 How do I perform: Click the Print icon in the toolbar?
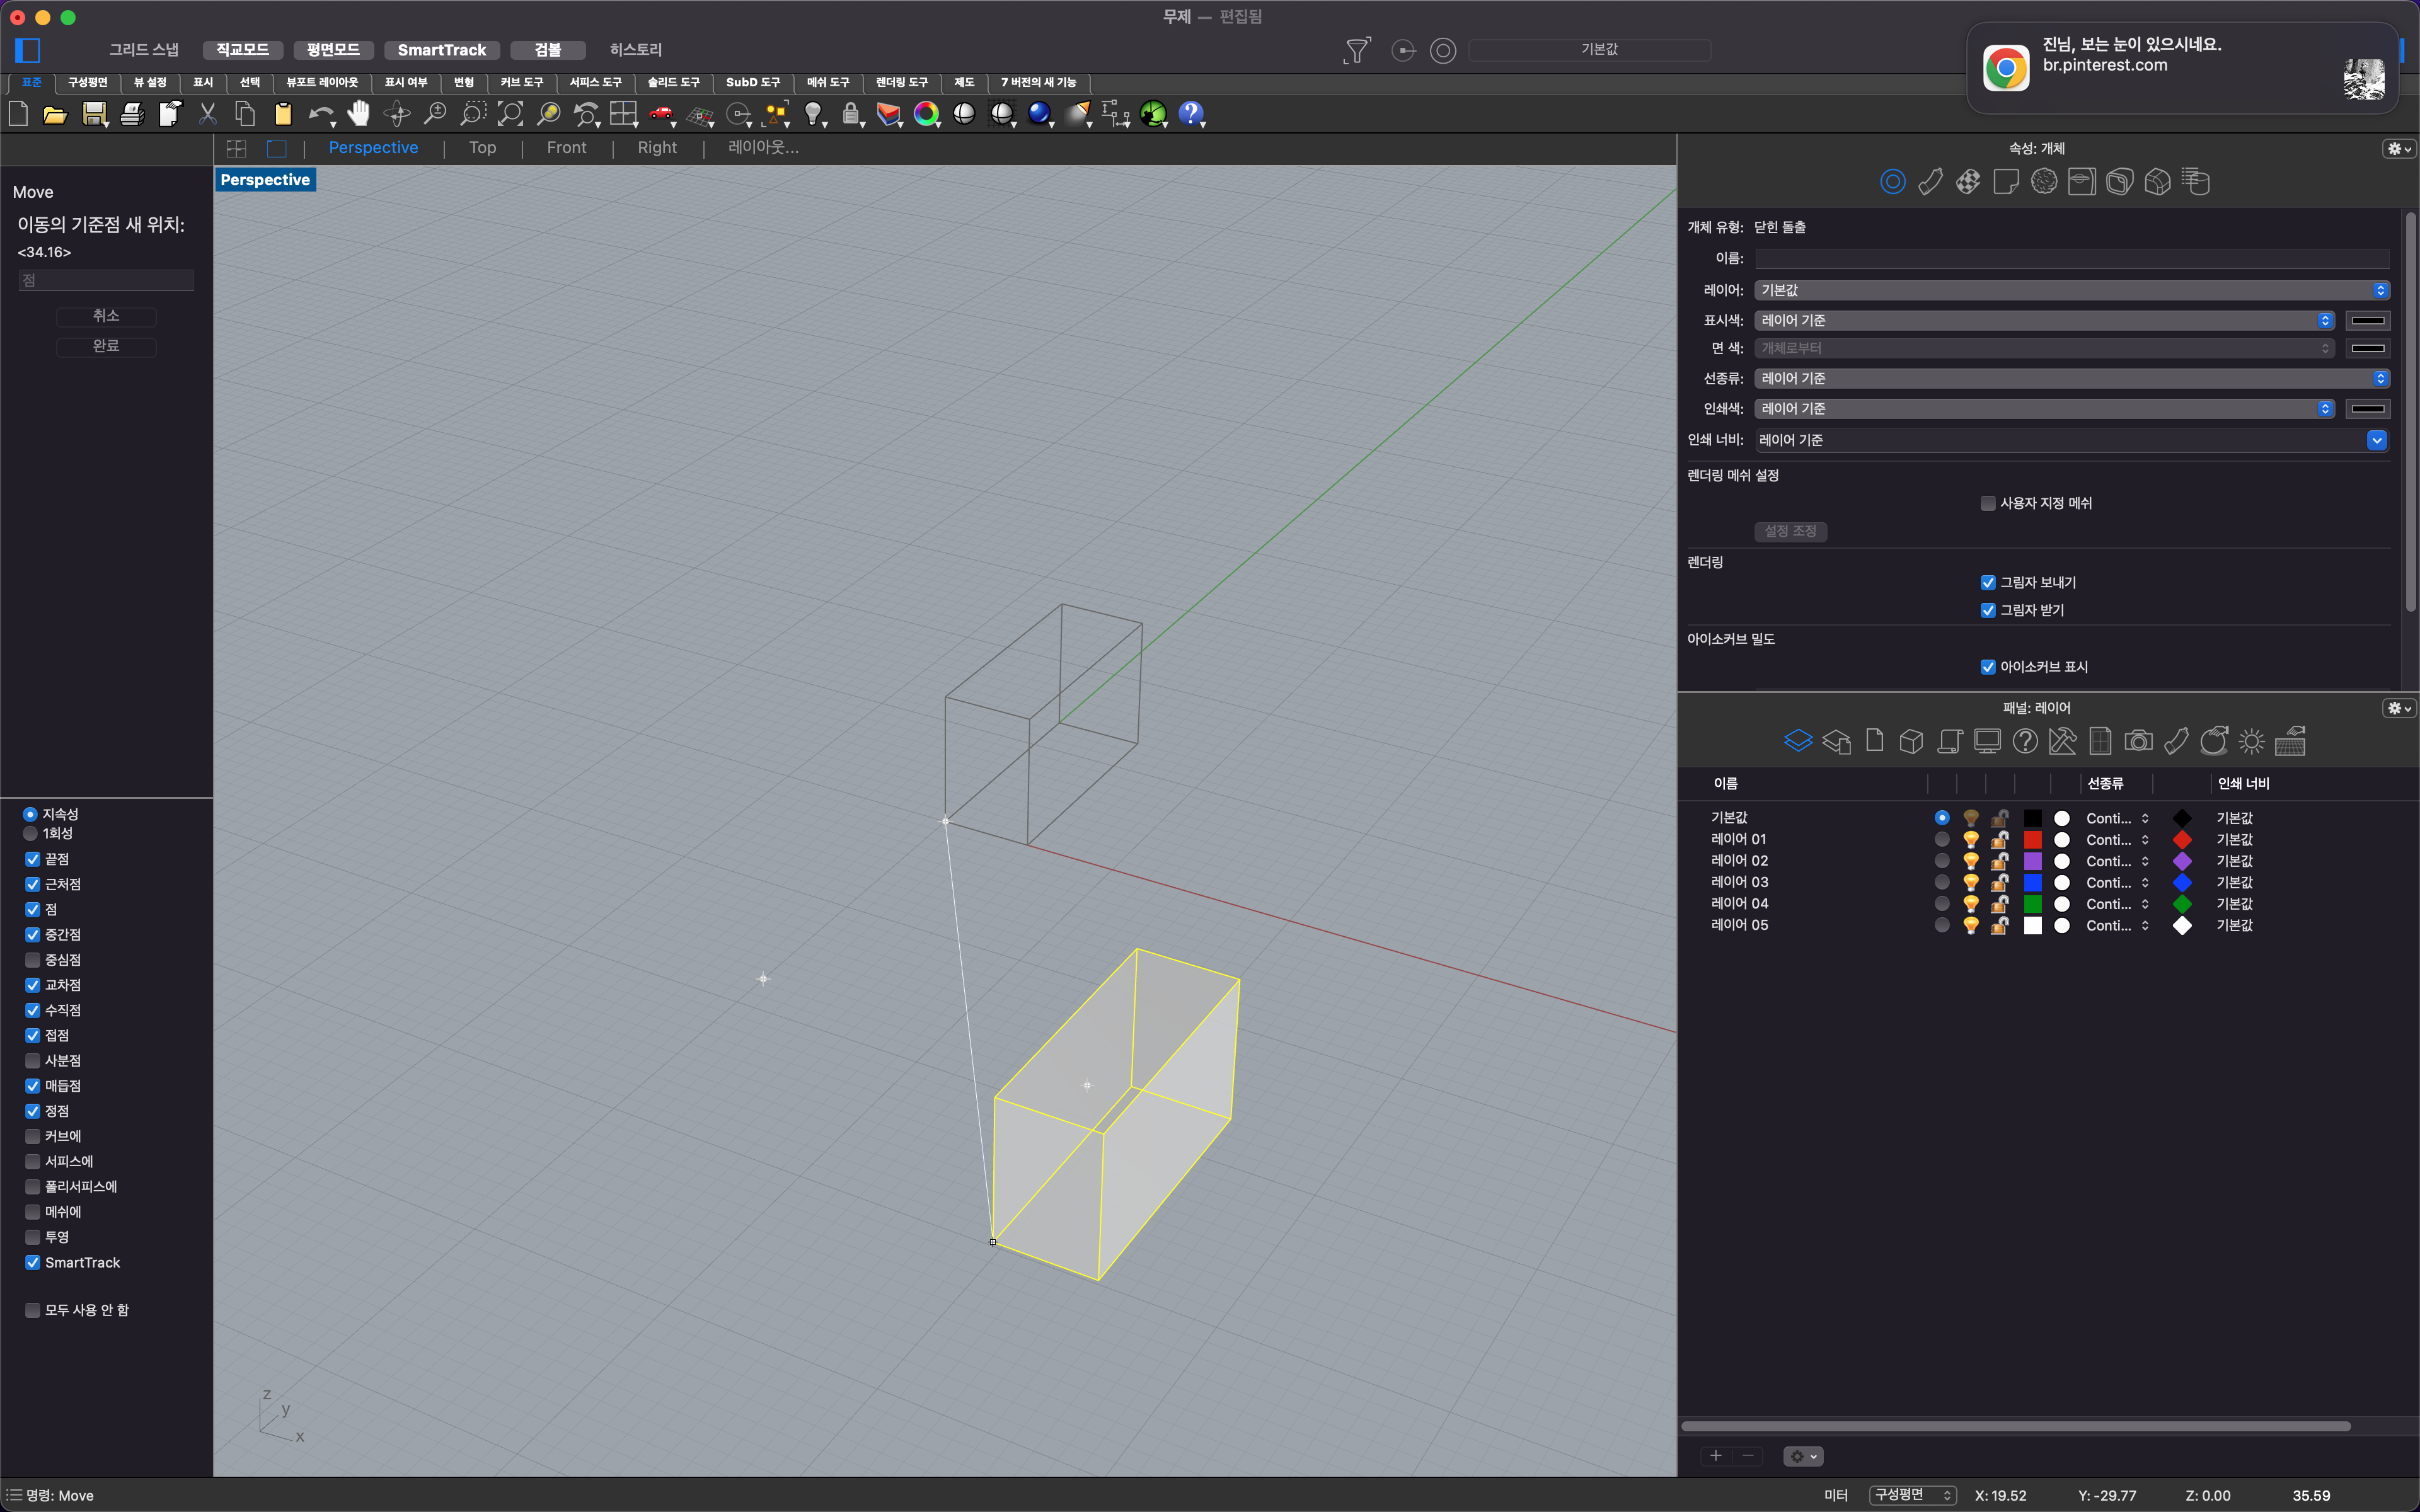[132, 114]
